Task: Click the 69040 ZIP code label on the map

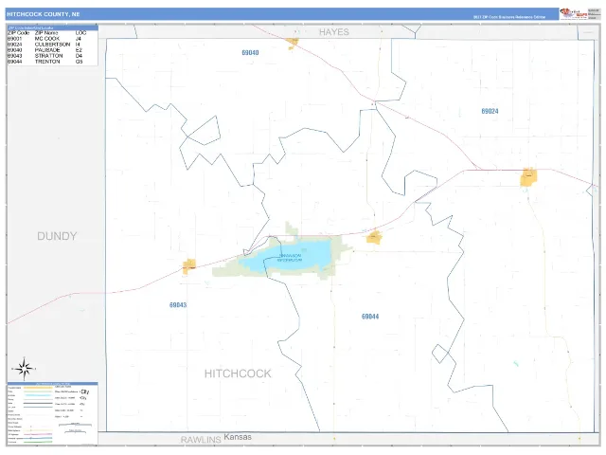Action: tap(250, 53)
